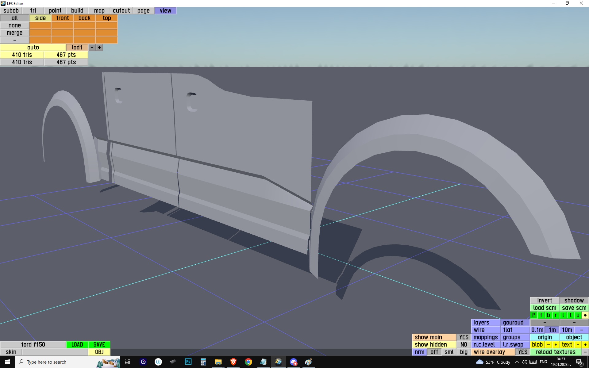
Task: Open the Calculator taskbar icon
Action: 203,362
